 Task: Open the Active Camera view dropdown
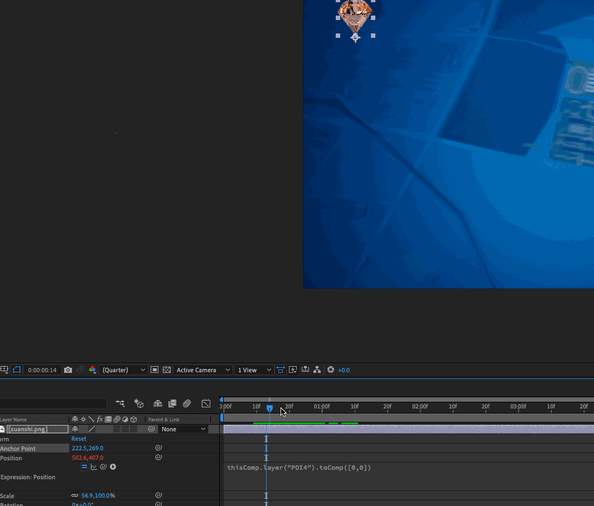coord(203,370)
